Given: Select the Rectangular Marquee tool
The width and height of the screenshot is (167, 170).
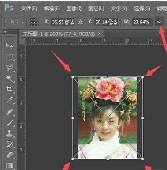Looking at the screenshot, I should point(9,57).
